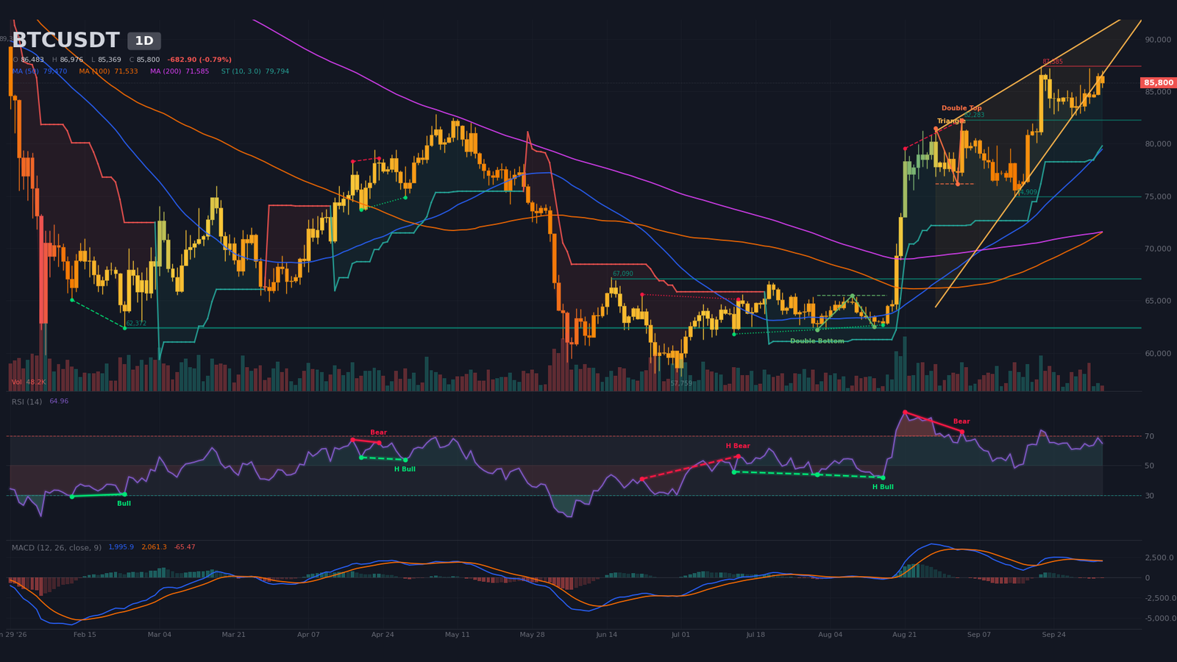Screen dimensions: 1177x662
Task: Click the RSI 70 overbought axis label
Action: pyautogui.click(x=1149, y=436)
